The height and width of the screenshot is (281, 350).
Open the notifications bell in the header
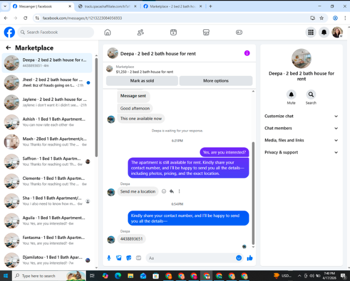(324, 33)
